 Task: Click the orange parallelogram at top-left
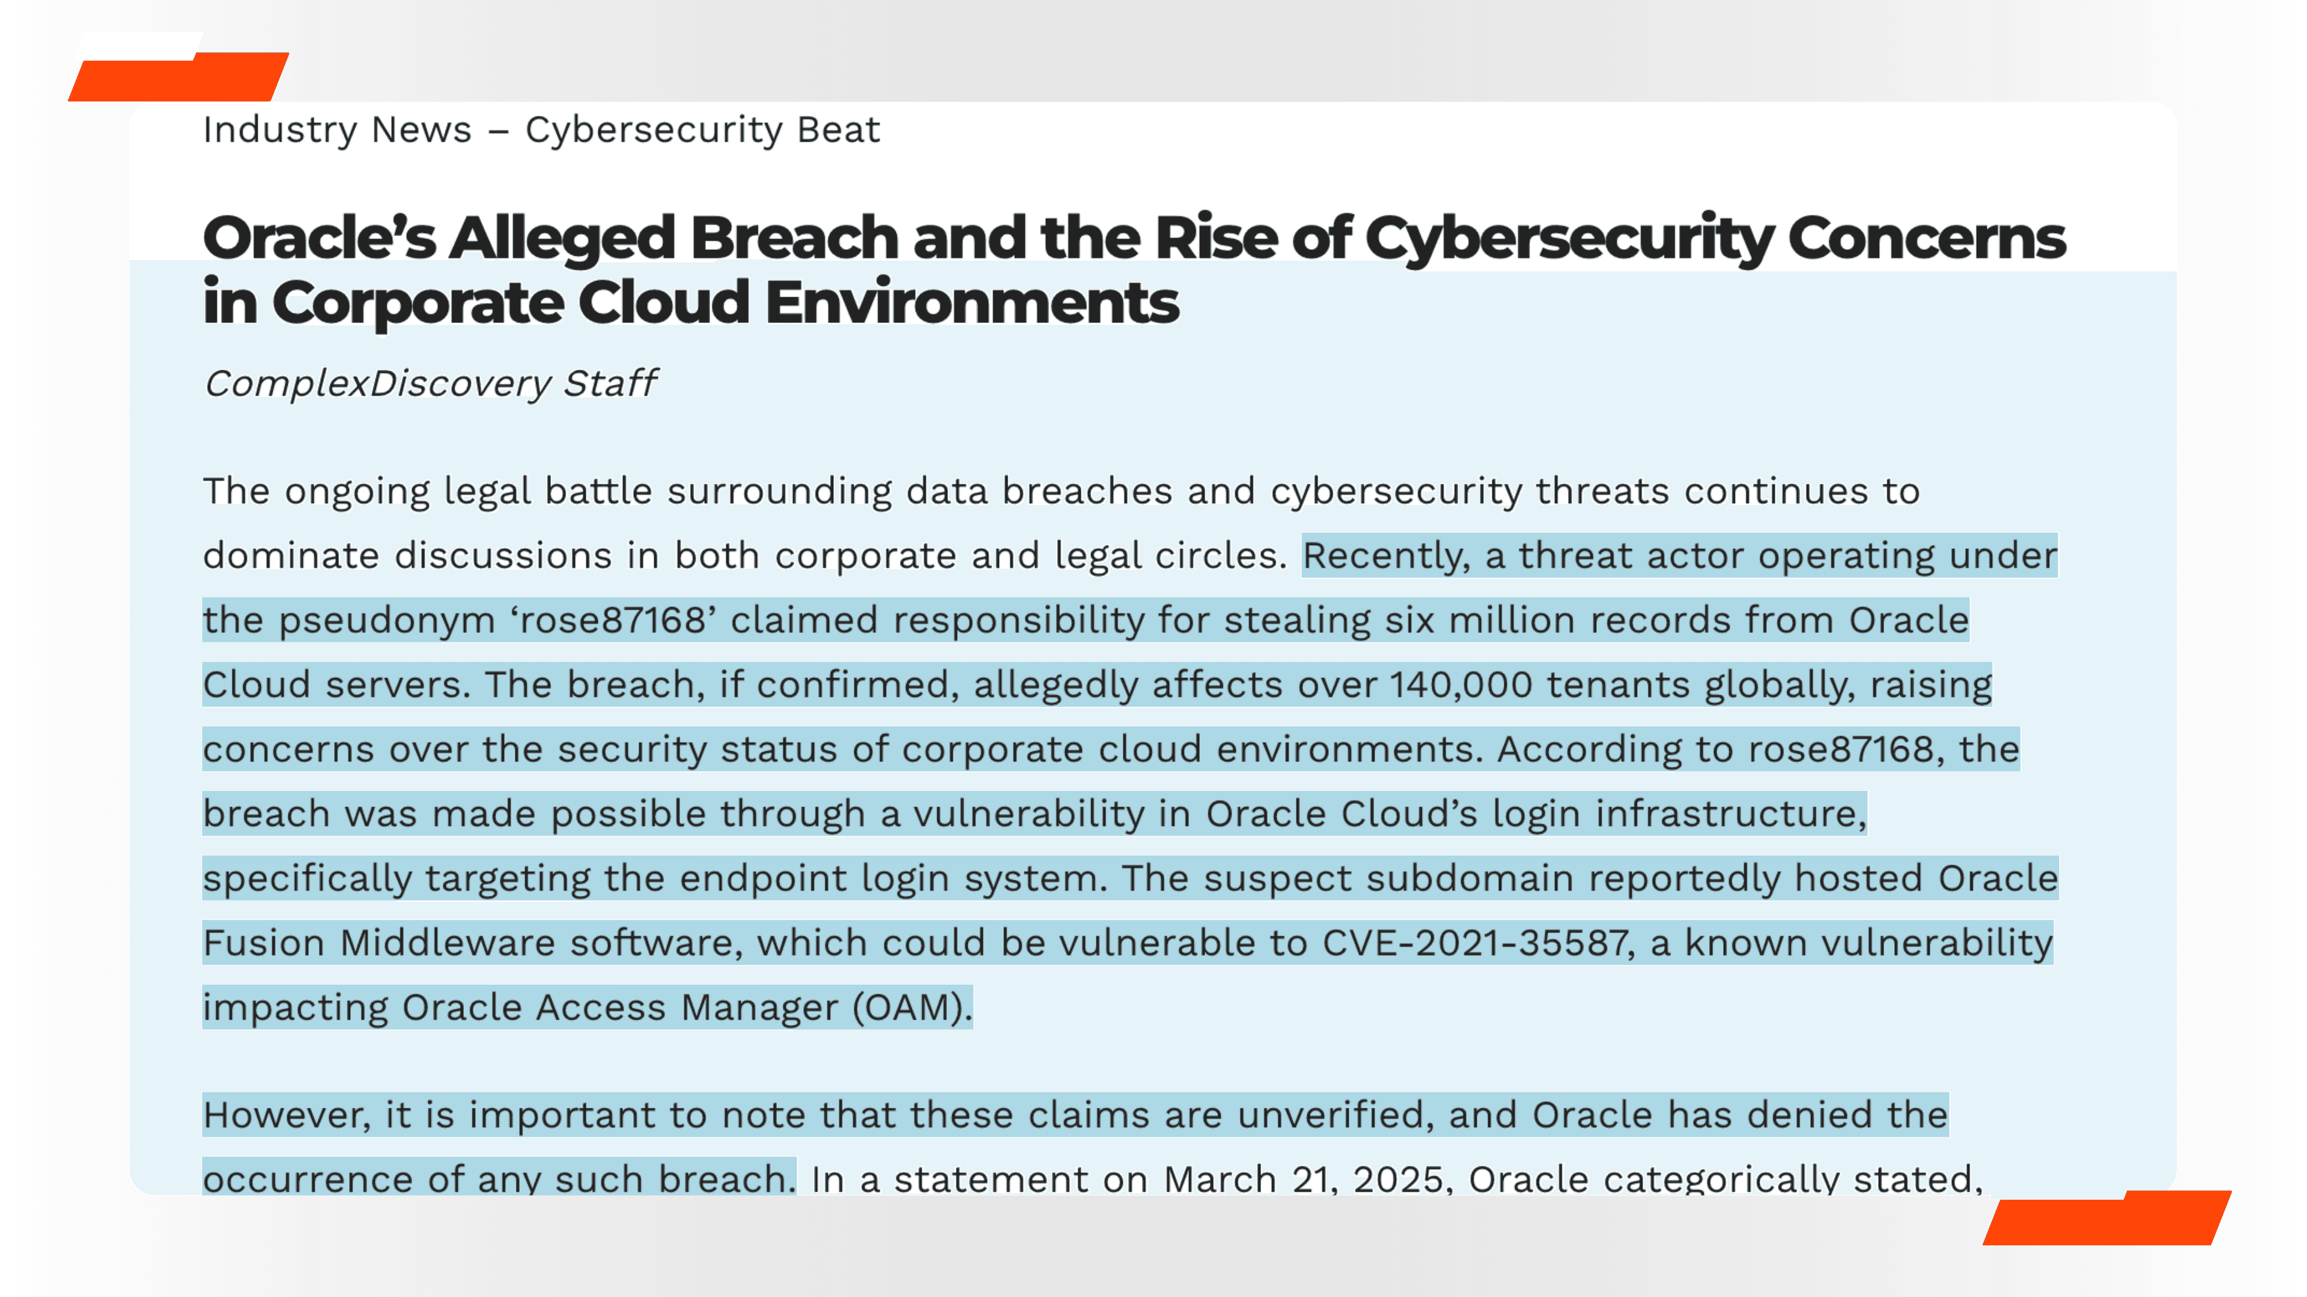(x=179, y=79)
